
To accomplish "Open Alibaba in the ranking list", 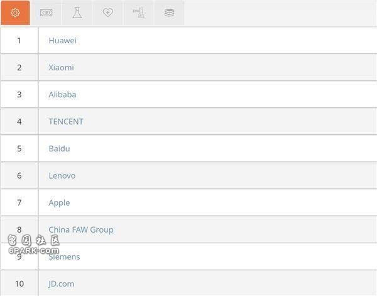I will point(62,95).
